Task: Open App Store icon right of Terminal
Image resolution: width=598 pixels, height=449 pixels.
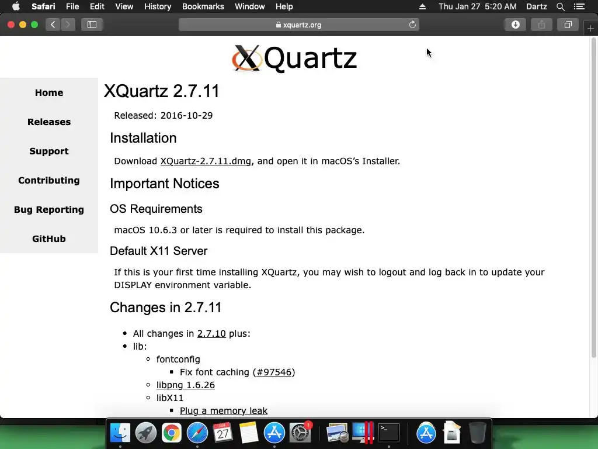Action: coord(426,433)
